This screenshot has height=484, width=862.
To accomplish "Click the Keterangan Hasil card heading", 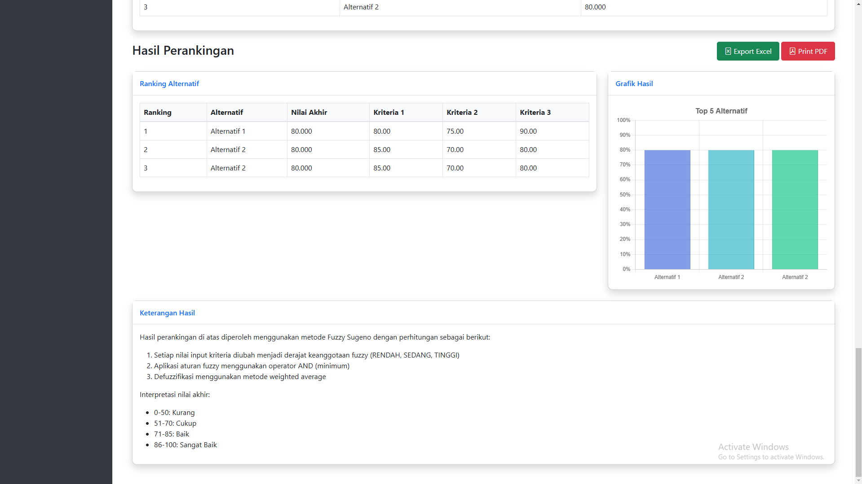I will (x=167, y=313).
